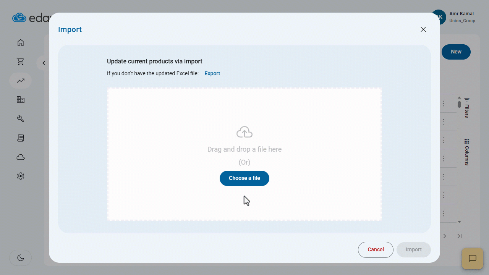This screenshot has height=275, width=489.
Task: Open the settings gear sidebar icon
Action: (21, 176)
